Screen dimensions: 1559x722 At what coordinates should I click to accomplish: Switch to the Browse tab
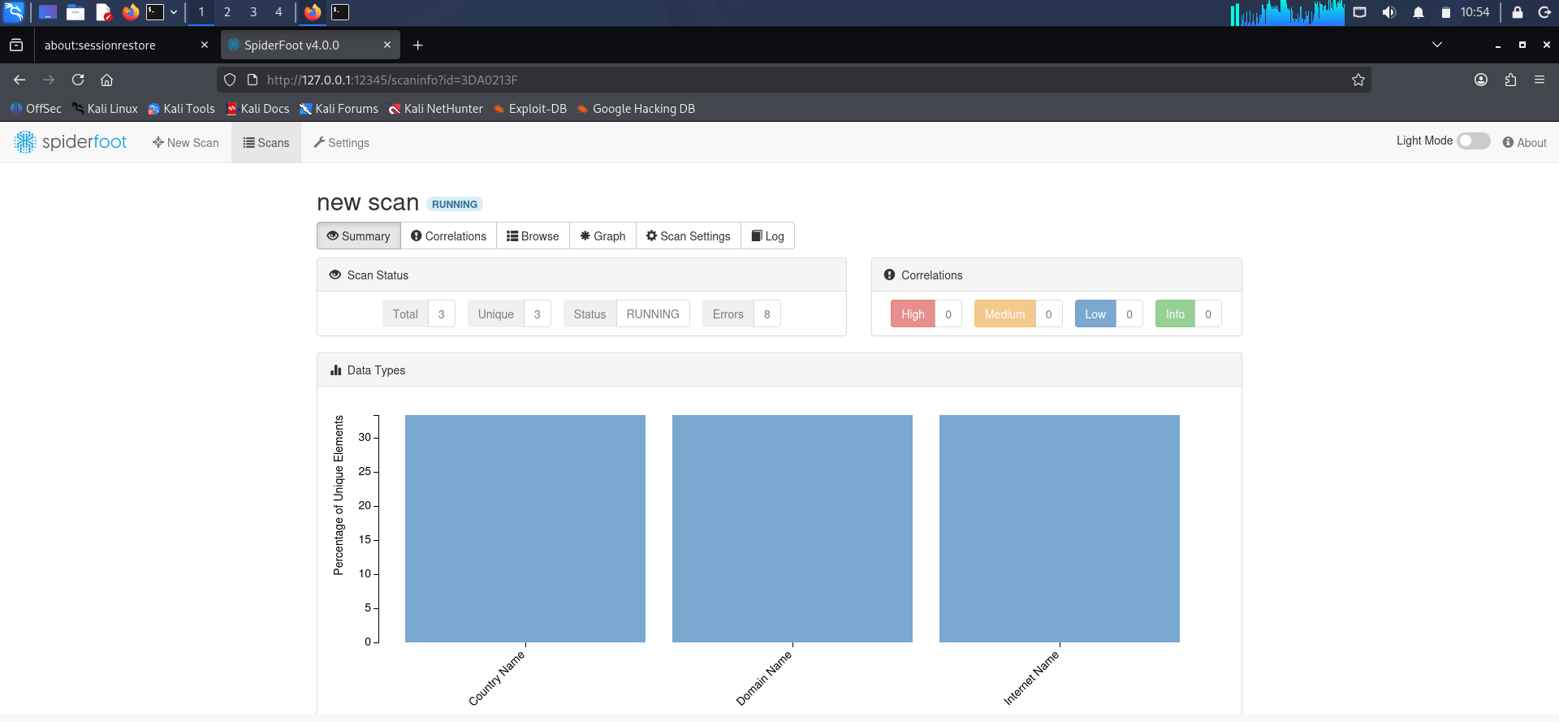point(533,236)
